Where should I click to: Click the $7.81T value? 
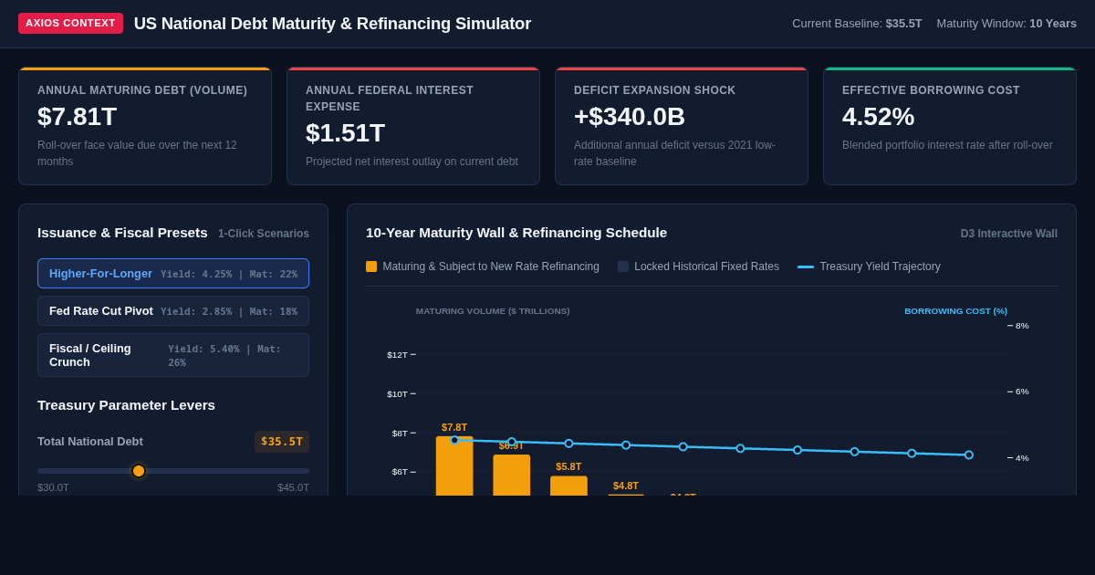point(78,117)
